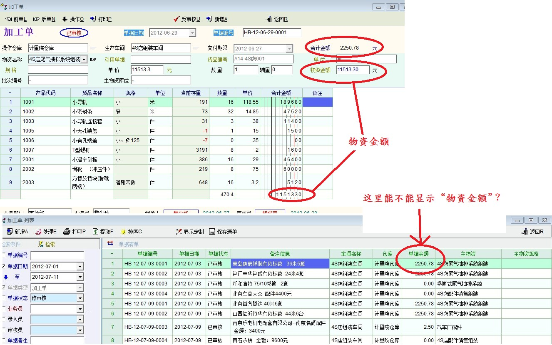Expand the 单据状态 待审核 dropdown
Viewport: 552px width, 345px height.
click(x=80, y=298)
